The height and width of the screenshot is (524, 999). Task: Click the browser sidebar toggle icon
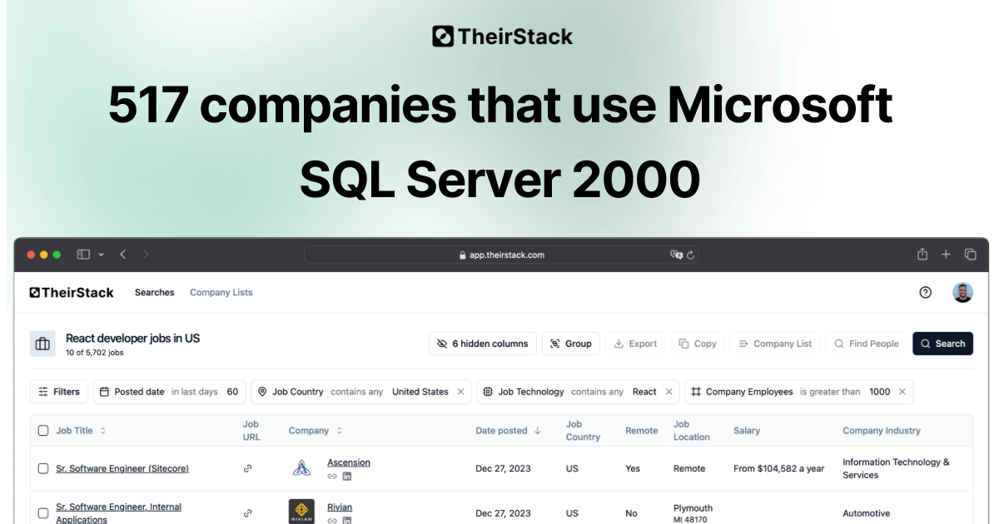click(x=83, y=255)
